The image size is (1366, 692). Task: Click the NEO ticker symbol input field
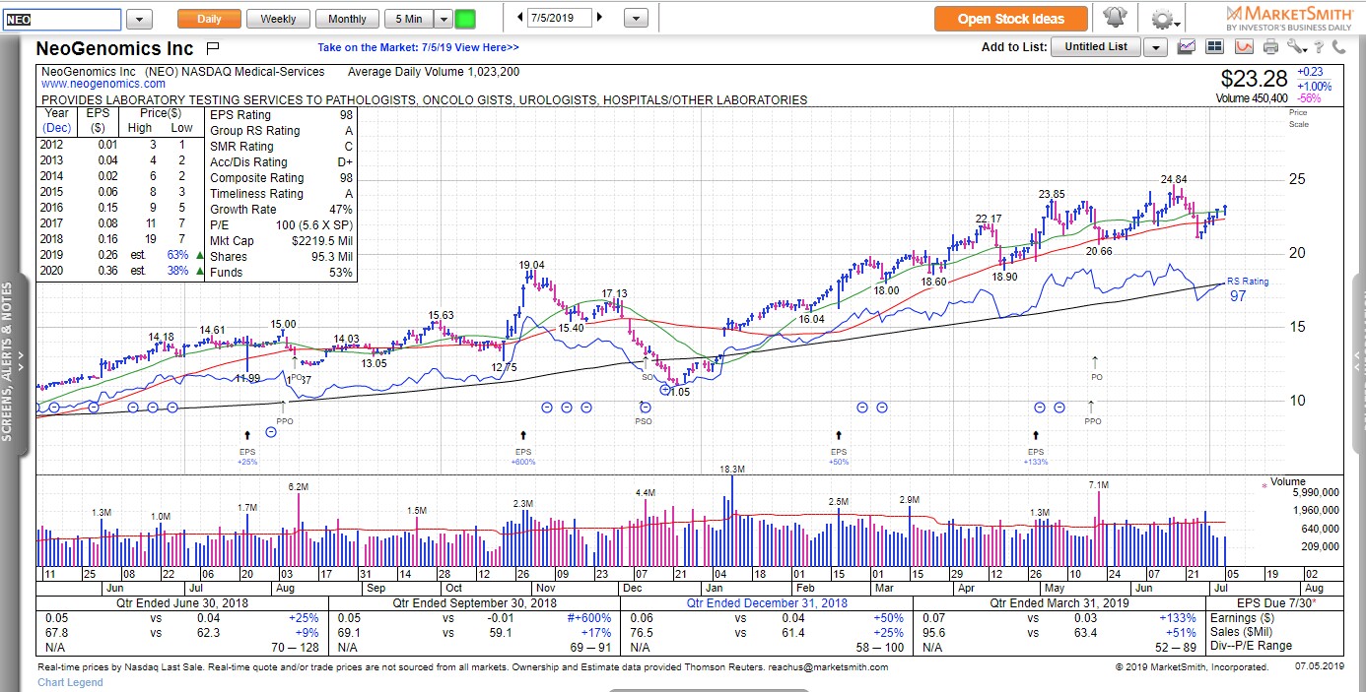pos(61,19)
